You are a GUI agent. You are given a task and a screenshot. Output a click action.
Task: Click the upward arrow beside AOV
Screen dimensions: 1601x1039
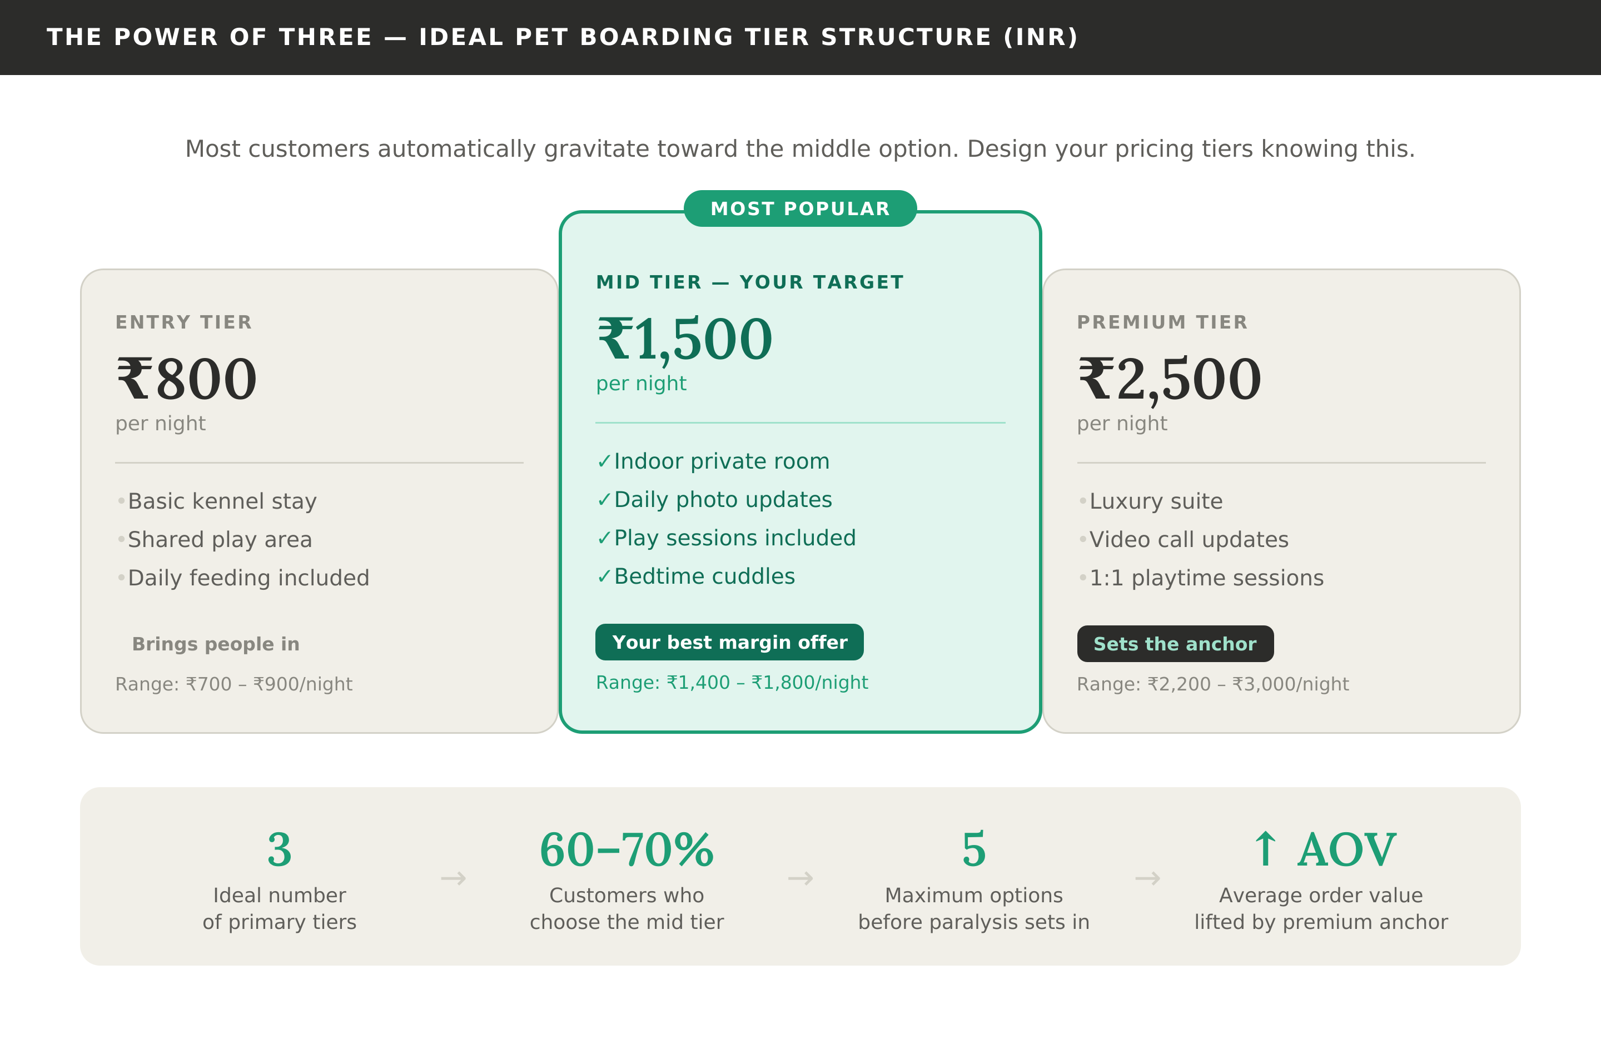[x=1265, y=849]
